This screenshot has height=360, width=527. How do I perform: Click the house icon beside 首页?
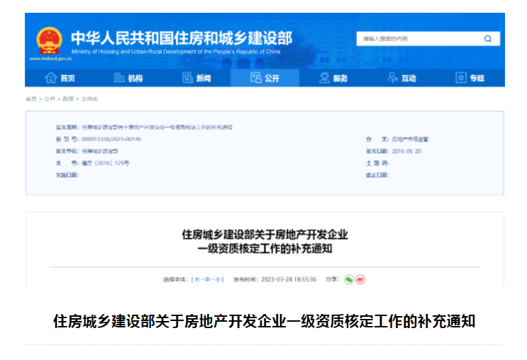coord(51,78)
